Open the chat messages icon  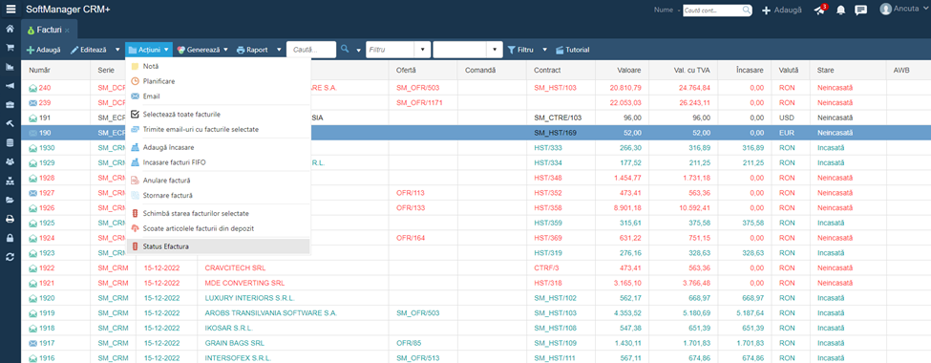click(x=860, y=11)
